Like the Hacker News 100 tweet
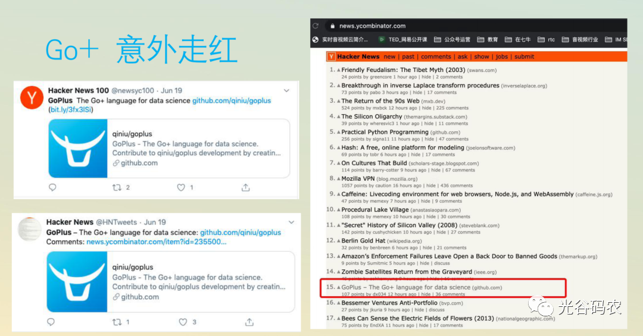The image size is (643, 336). point(181,187)
